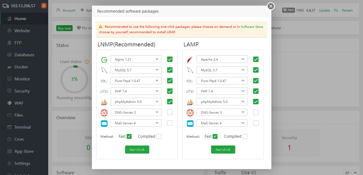Viewport: 363px width, 175px height.
Task: Click the Load status circular gauge showing 3%
Action: [x=74, y=79]
